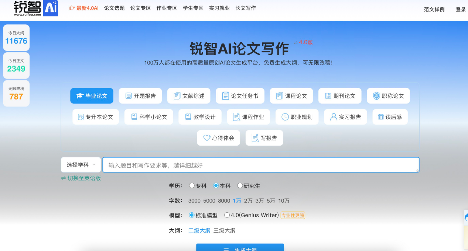The image size is (468, 251).
Task: Click the 专业性更强 badge
Action: (x=293, y=215)
